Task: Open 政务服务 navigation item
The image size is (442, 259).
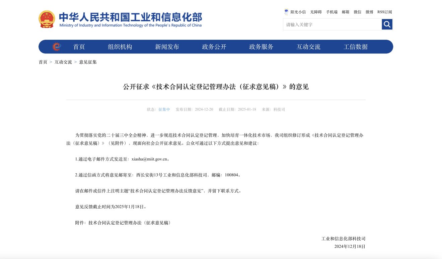Action: click(262, 47)
